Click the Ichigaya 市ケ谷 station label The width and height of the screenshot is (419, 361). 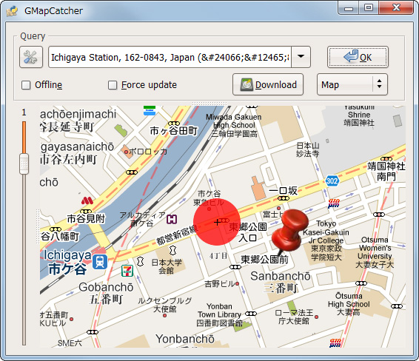click(67, 262)
